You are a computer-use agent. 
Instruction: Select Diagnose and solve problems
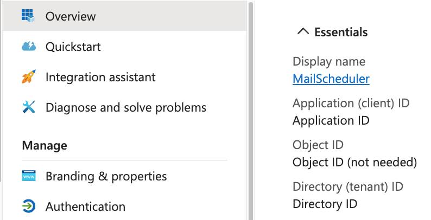click(x=126, y=107)
